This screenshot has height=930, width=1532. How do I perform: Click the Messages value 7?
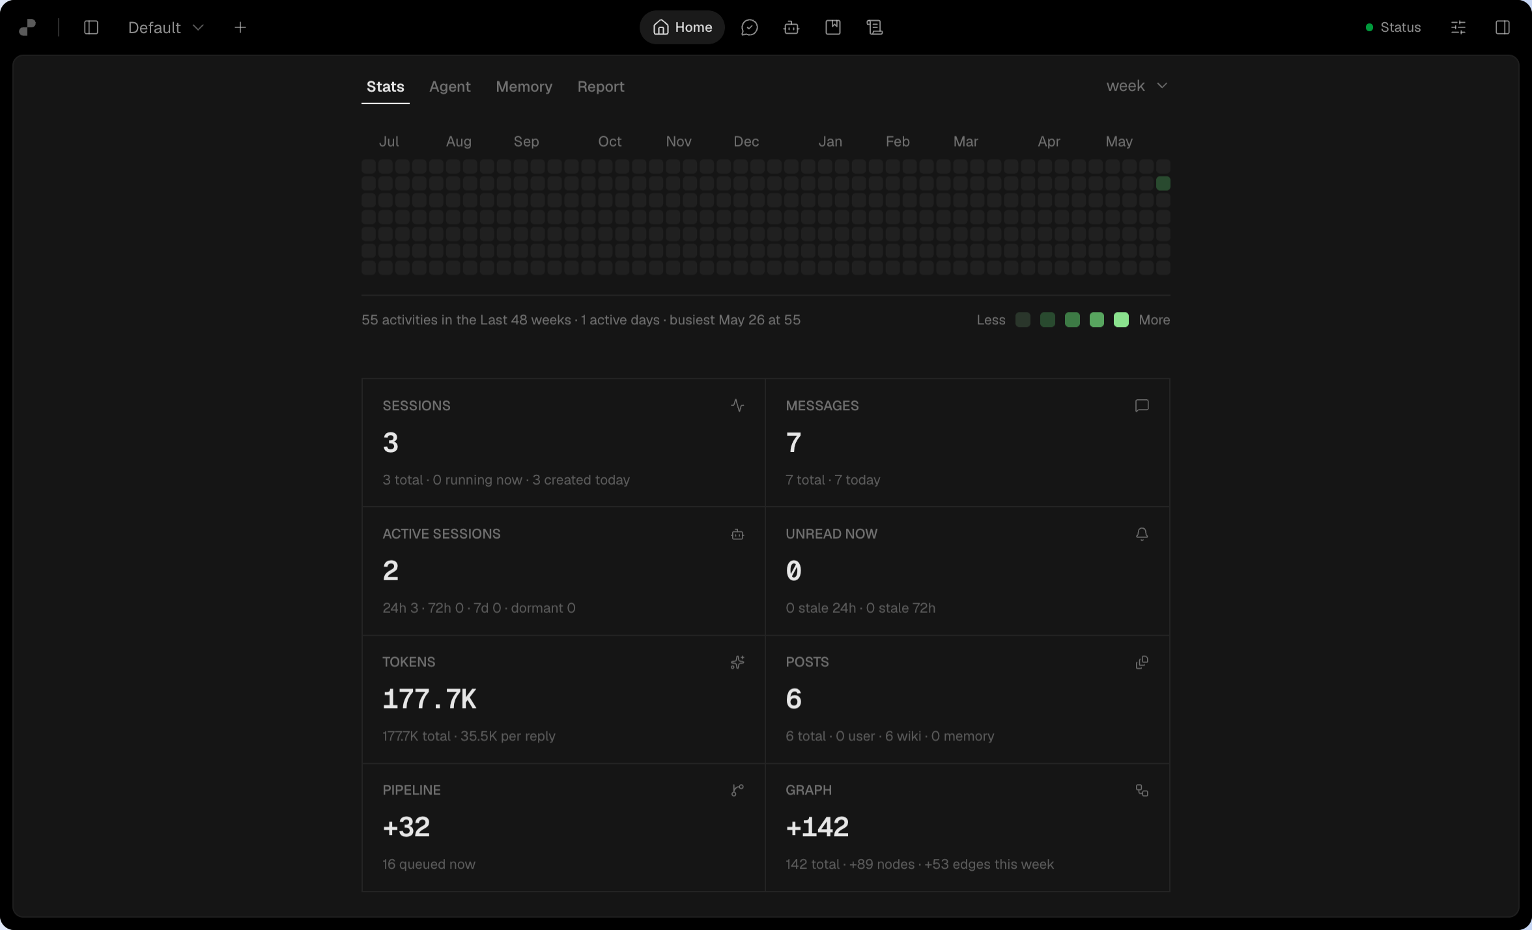pos(794,443)
